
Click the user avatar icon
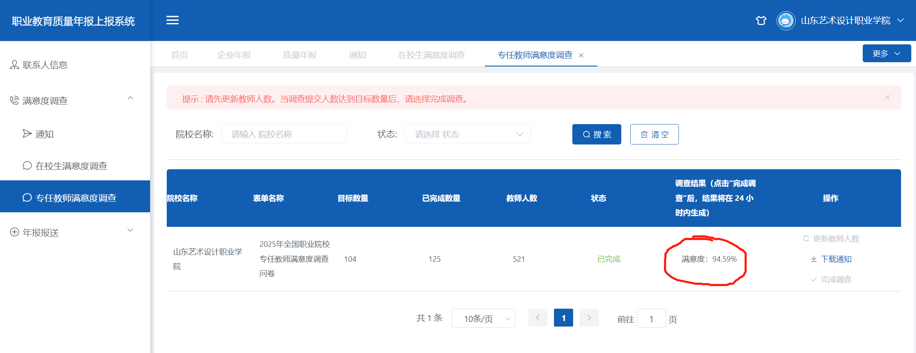tap(786, 20)
